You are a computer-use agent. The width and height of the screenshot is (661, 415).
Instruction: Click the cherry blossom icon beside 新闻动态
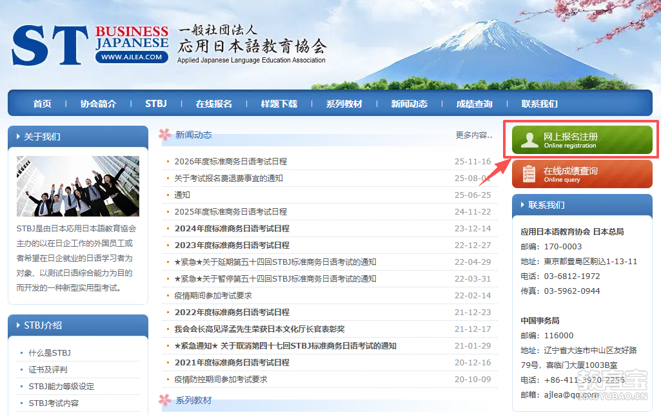point(165,135)
